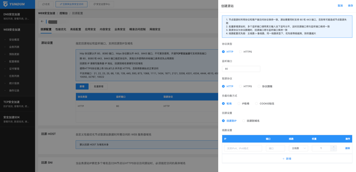Open 操作记录 in the sidebar
Screen dimensions: 356x172
(14, 90)
